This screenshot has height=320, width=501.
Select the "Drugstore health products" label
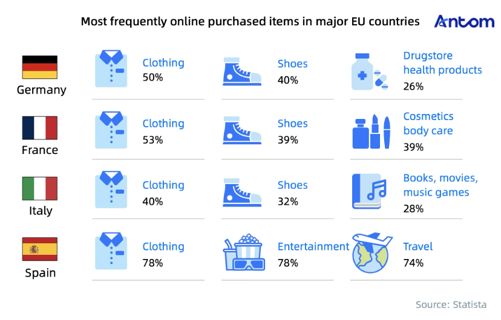click(x=442, y=63)
